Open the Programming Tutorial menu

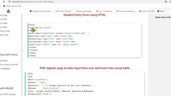(41, 11)
